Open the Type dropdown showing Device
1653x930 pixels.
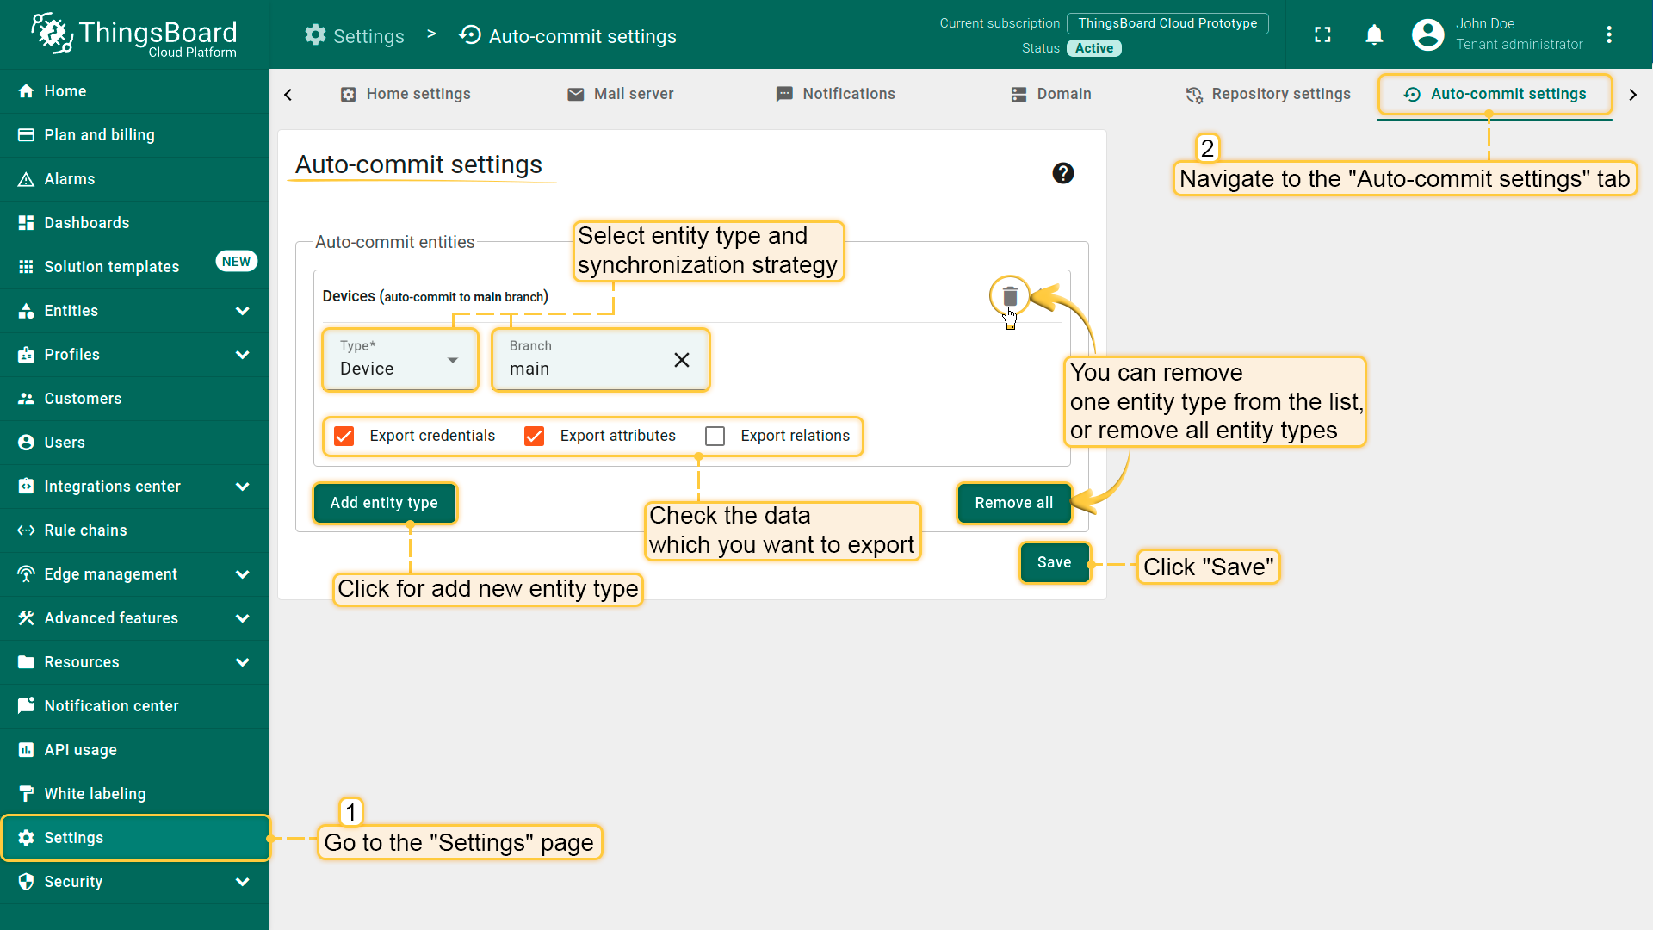400,360
